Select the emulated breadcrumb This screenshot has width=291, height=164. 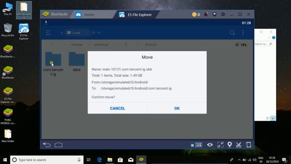point(101,45)
